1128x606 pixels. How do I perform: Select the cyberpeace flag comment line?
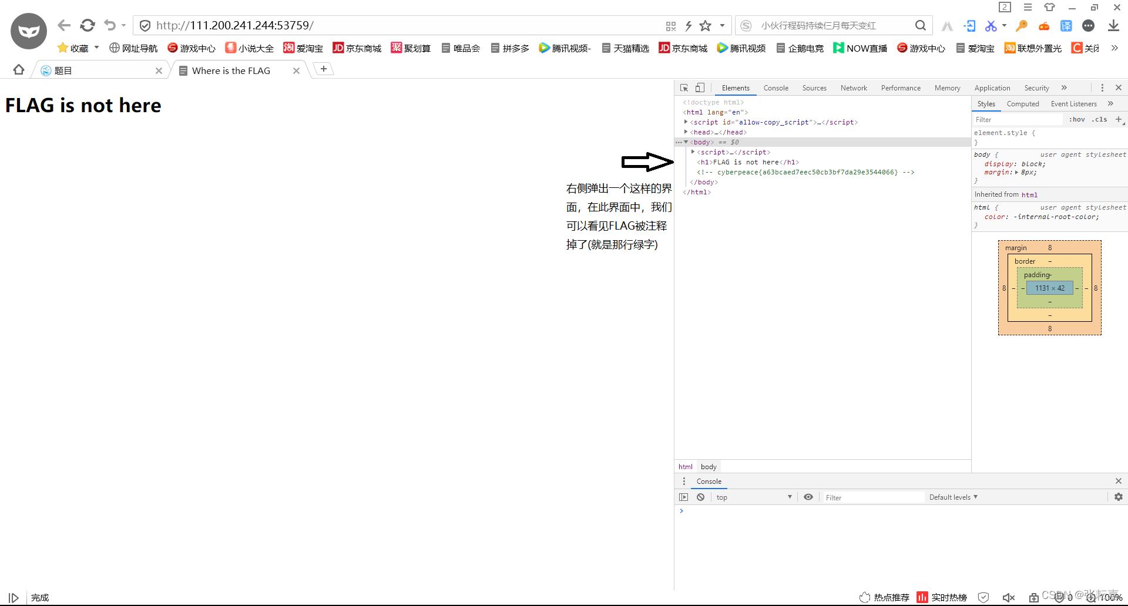click(x=805, y=172)
